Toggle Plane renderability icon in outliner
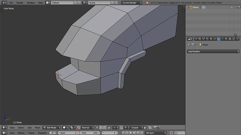This screenshot has height=135, width=241. (239, 7)
